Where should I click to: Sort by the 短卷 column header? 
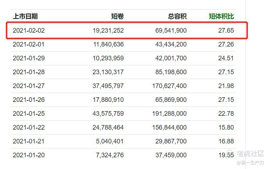tap(117, 16)
